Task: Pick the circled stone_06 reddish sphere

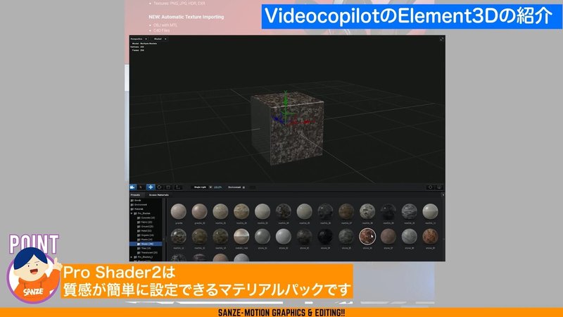Action: [367, 237]
